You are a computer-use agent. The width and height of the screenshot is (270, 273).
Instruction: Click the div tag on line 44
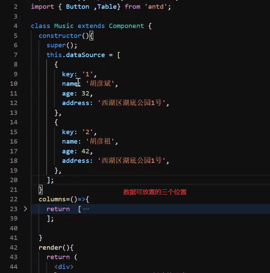pos(64,267)
